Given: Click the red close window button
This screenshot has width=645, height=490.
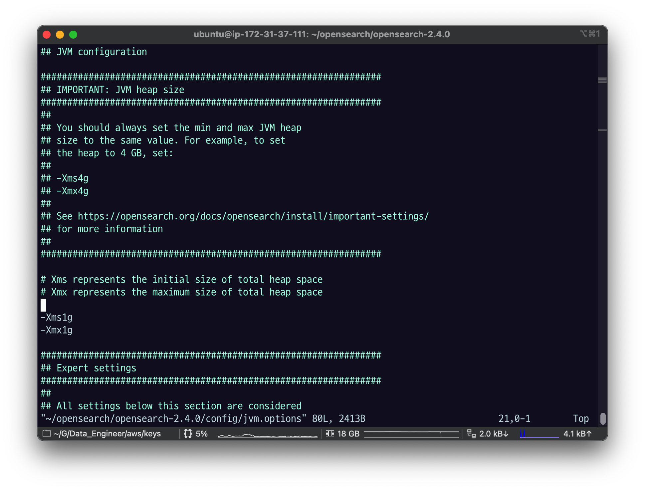Looking at the screenshot, I should (47, 35).
